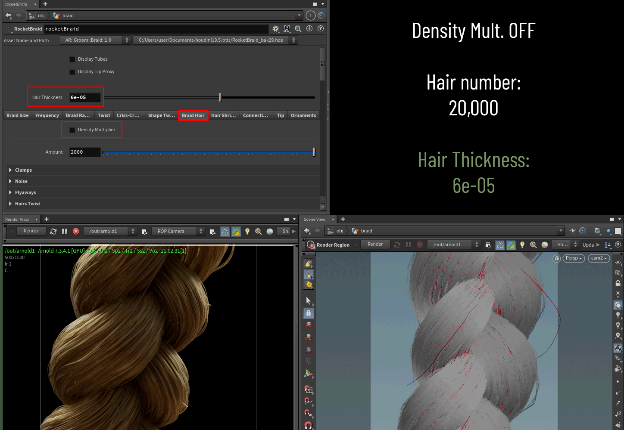Screen dimensions: 624x430
Task: Open parameter pane help question icon
Action: 321,28
